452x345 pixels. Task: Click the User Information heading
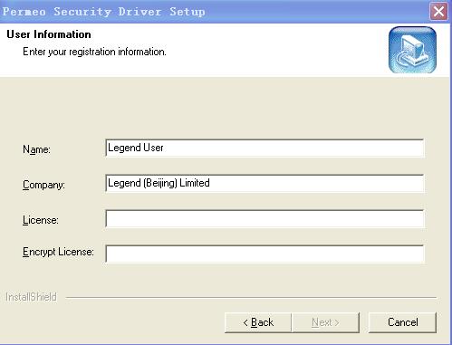pos(49,34)
